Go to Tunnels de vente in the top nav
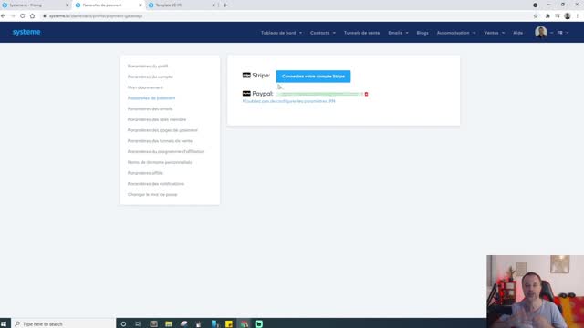The image size is (584, 328). point(361,33)
